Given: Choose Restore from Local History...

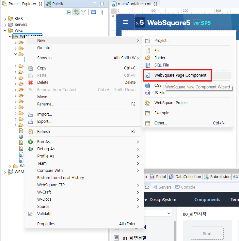Looking at the screenshot, I should point(84,178).
